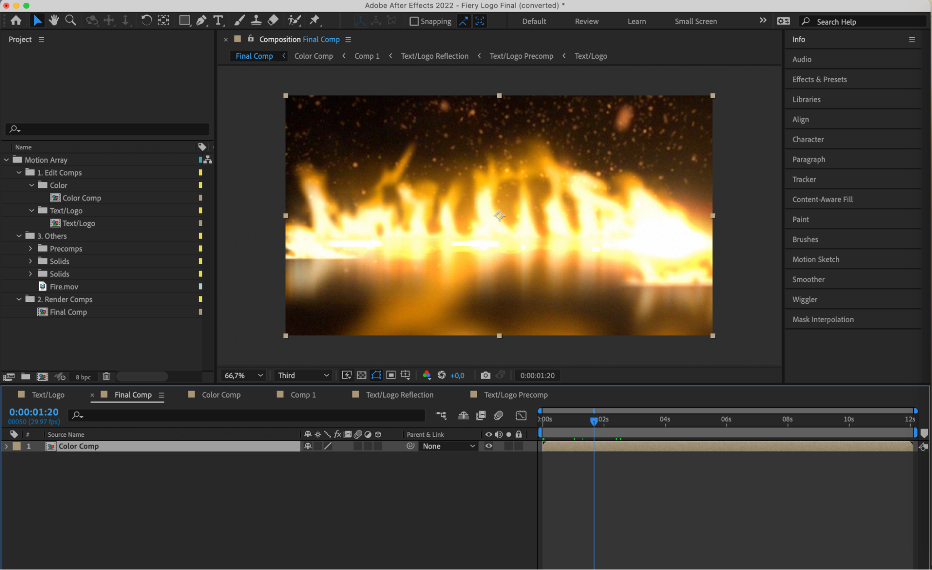This screenshot has width=932, height=570.
Task: Select the Hand tool
Action: (54, 21)
